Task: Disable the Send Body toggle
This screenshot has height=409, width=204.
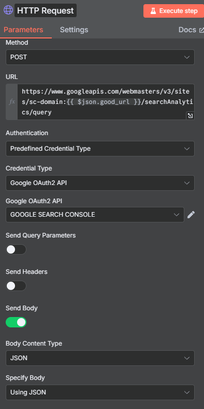Action: [16, 322]
